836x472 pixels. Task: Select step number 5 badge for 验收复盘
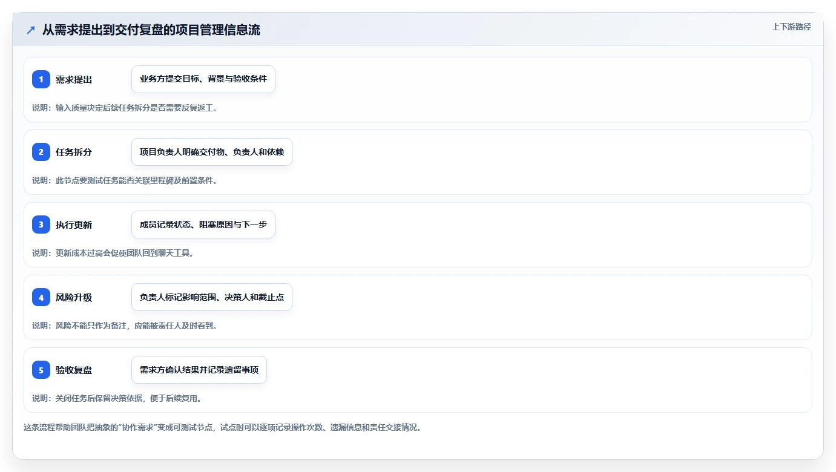click(41, 370)
